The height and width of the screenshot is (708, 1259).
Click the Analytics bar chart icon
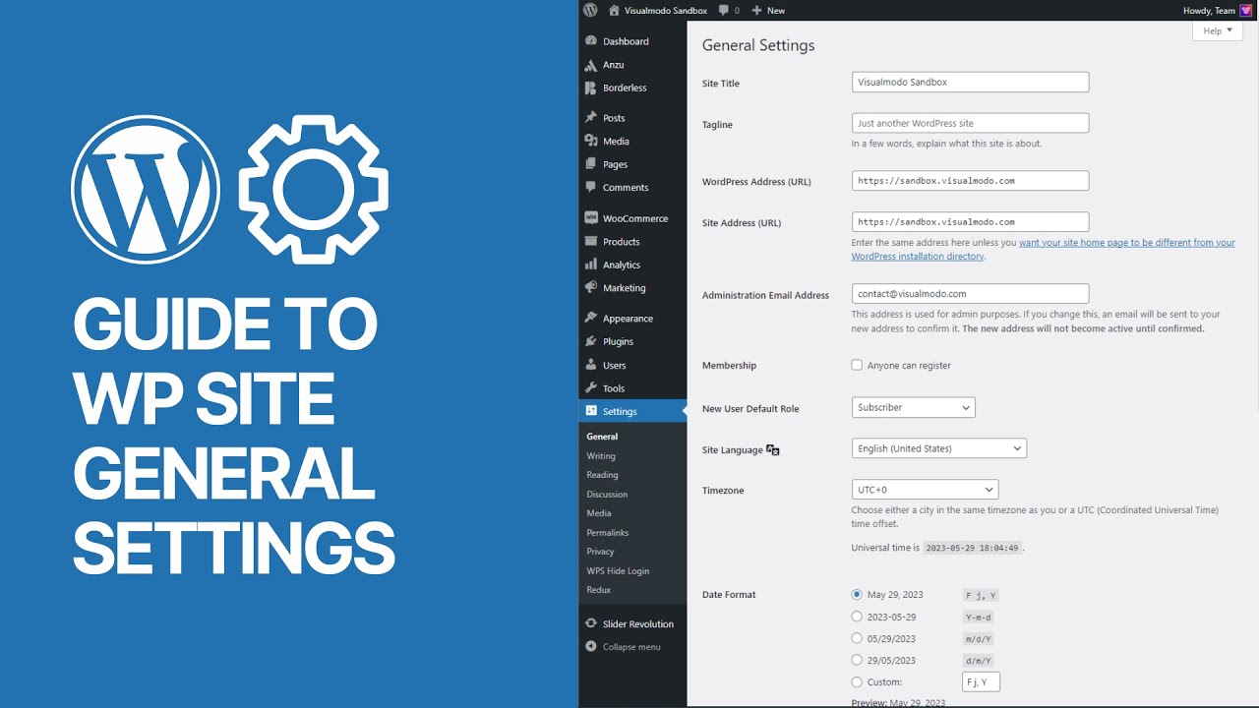(590, 265)
